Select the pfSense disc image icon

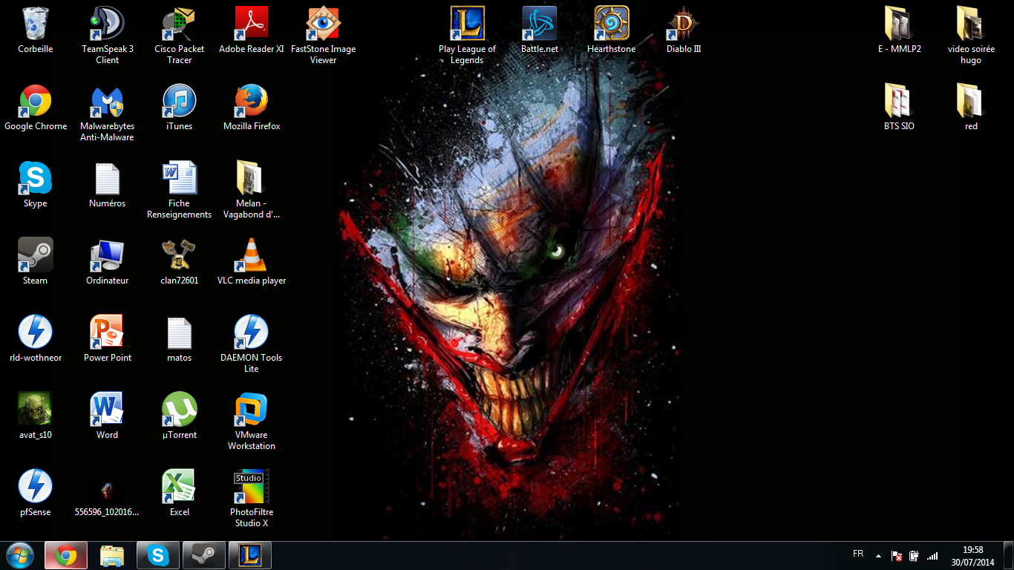(35, 487)
